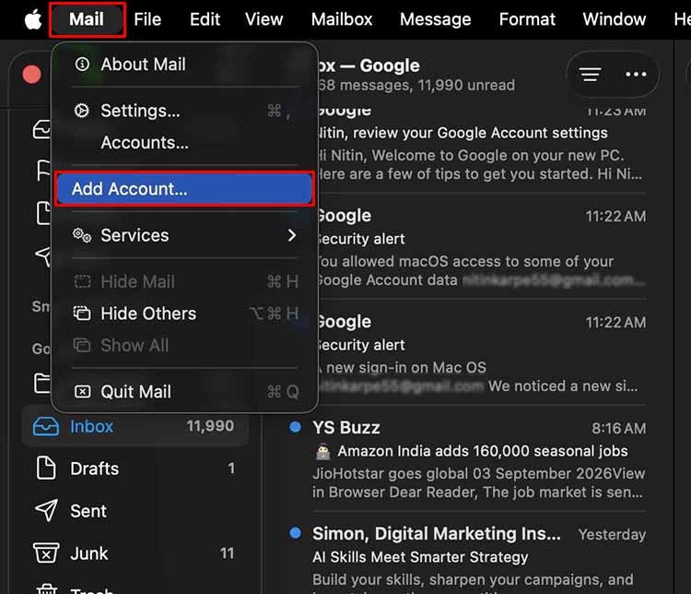Choose Hide Others
Viewport: 691px width, 594px height.
(x=184, y=314)
